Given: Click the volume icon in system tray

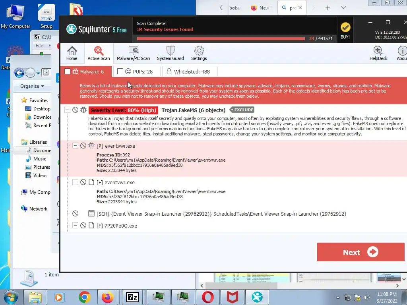Looking at the screenshot, I should click(366, 297).
